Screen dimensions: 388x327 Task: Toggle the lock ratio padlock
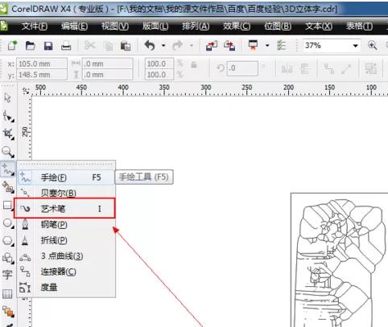[194, 64]
